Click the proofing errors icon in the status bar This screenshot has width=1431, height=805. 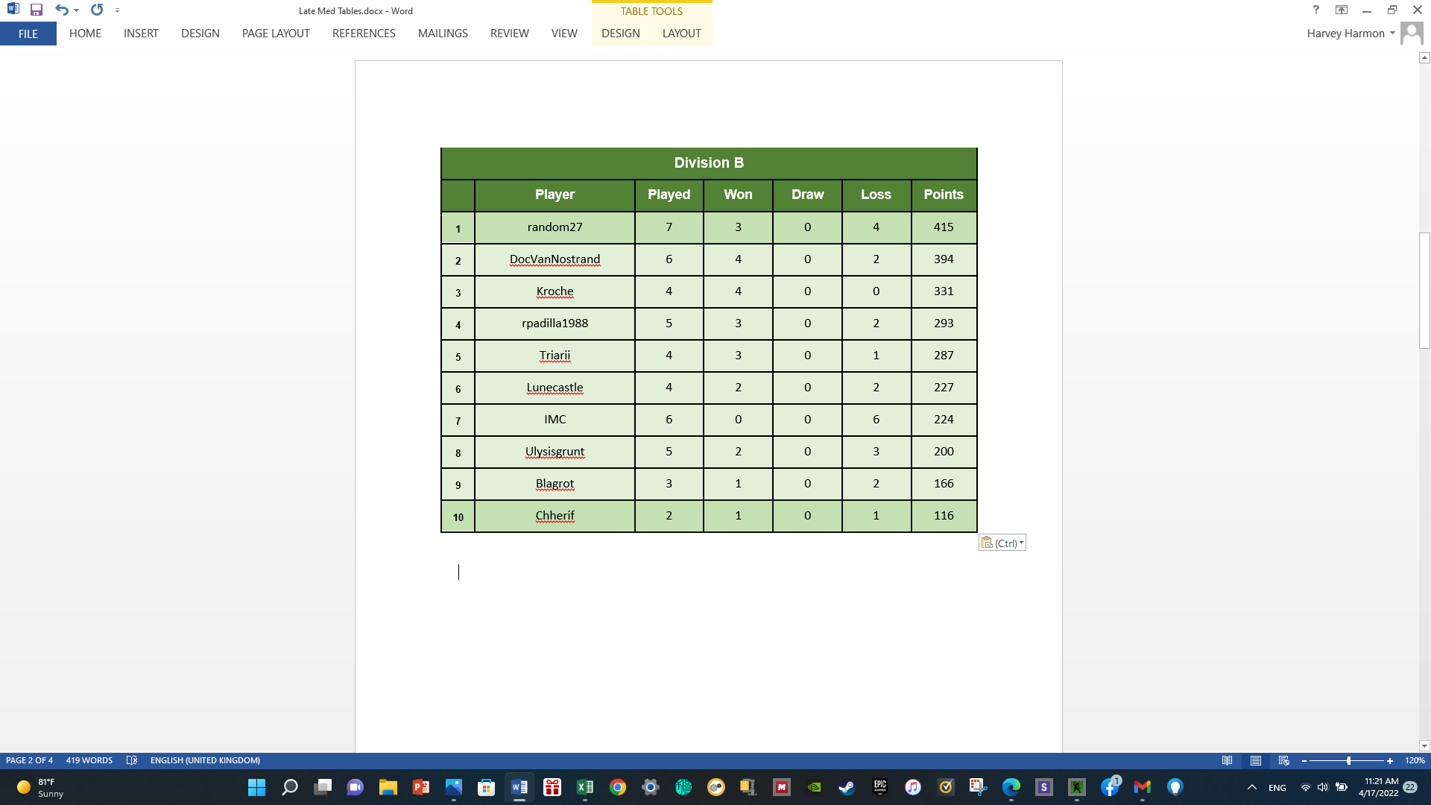click(x=132, y=760)
